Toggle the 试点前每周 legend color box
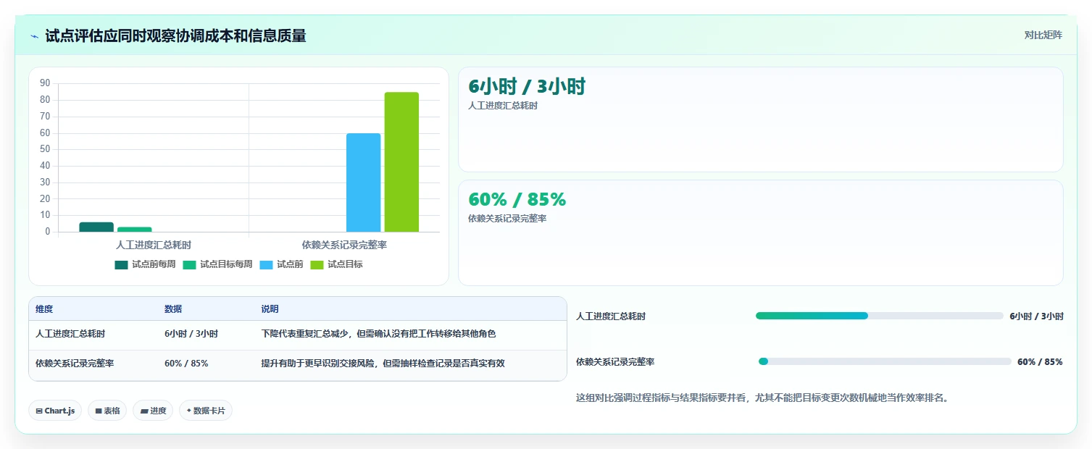Screen dimensions: 1092x449 (x=121, y=265)
